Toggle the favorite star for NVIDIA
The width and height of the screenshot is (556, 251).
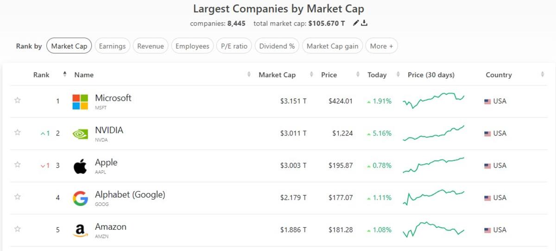point(18,132)
